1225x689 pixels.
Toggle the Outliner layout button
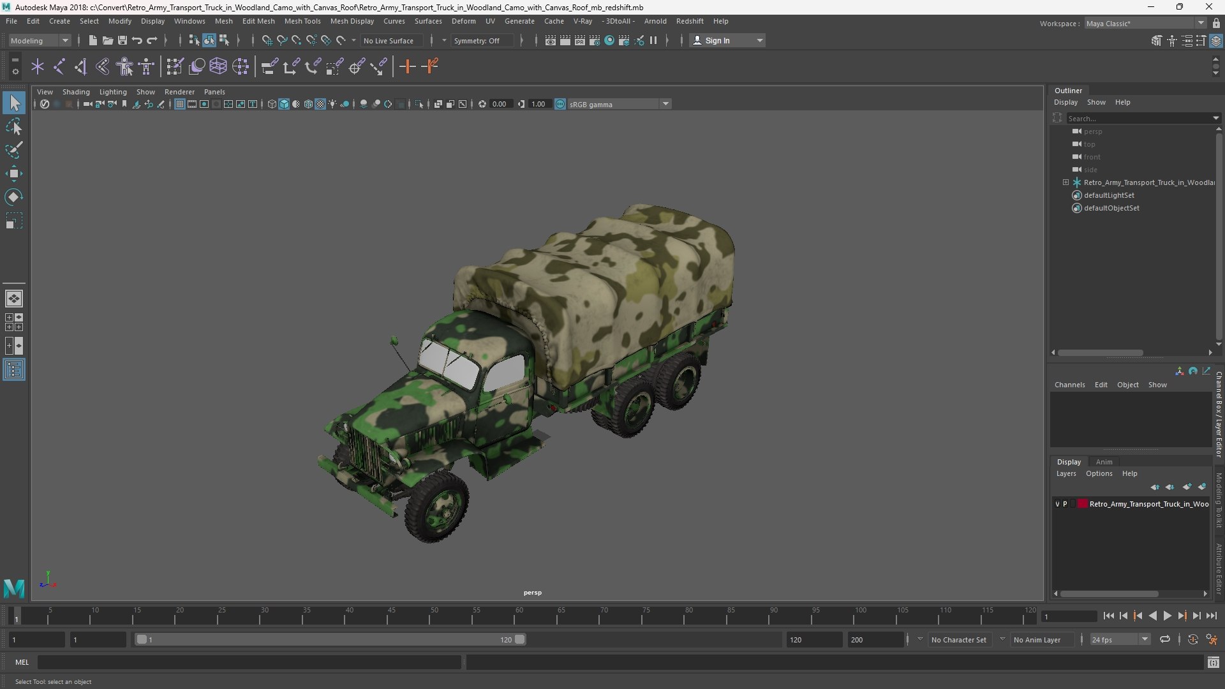point(14,370)
